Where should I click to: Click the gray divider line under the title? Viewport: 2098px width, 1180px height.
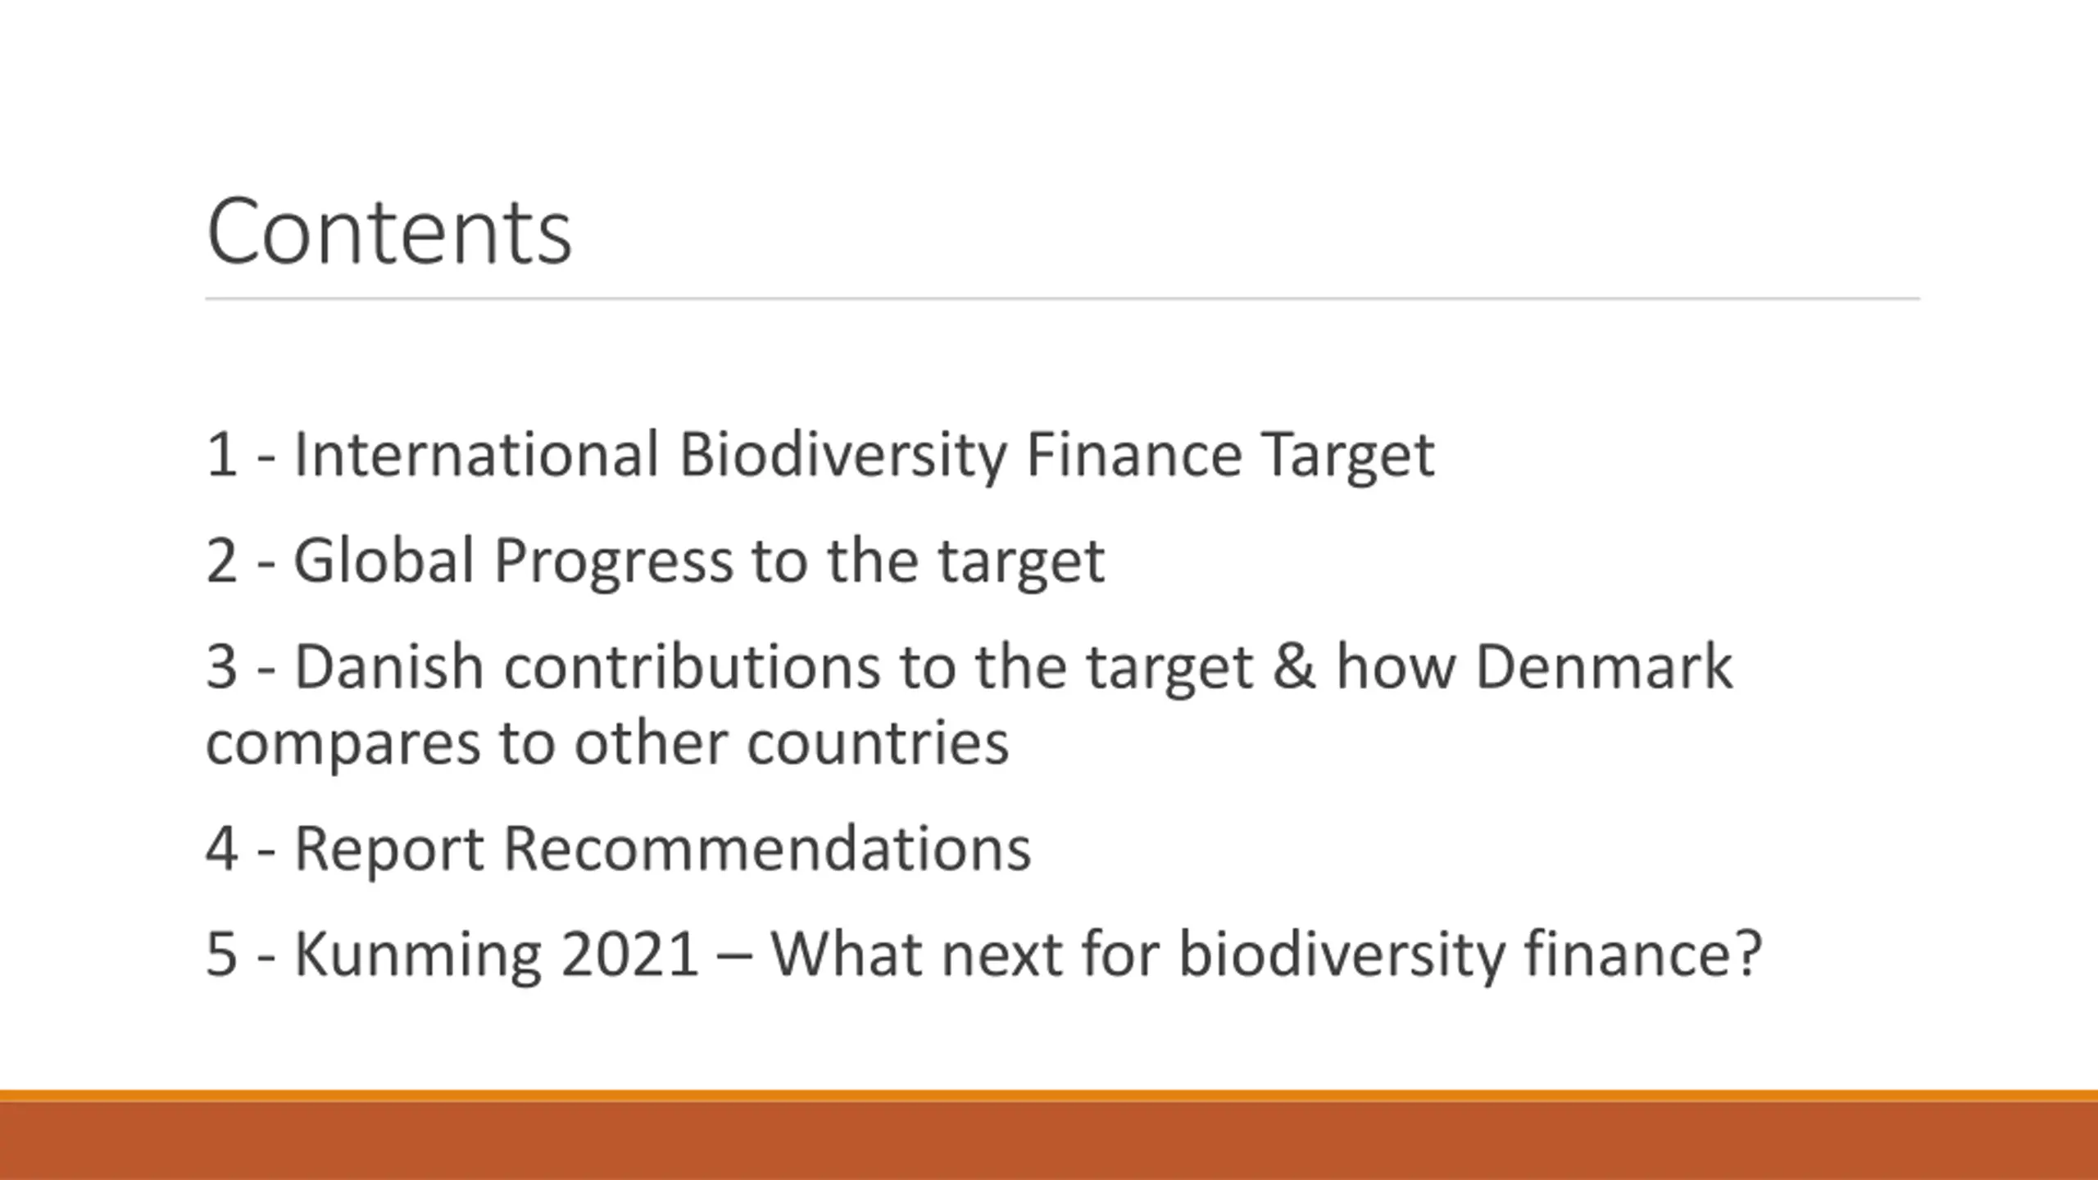(x=1062, y=299)
